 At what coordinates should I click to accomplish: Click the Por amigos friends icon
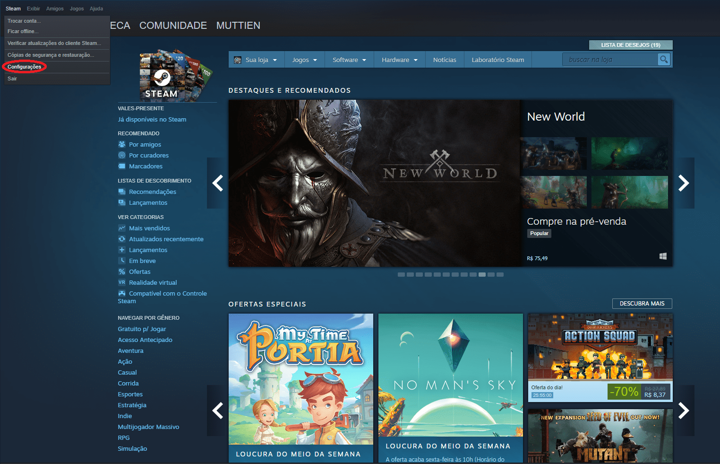122,144
